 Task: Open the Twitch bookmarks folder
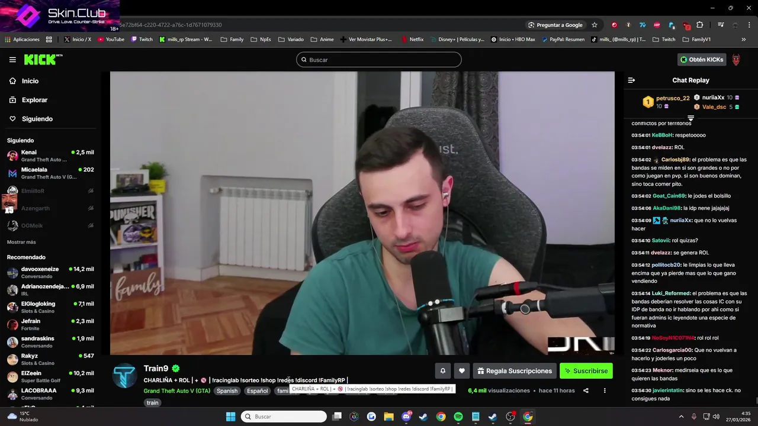click(663, 40)
